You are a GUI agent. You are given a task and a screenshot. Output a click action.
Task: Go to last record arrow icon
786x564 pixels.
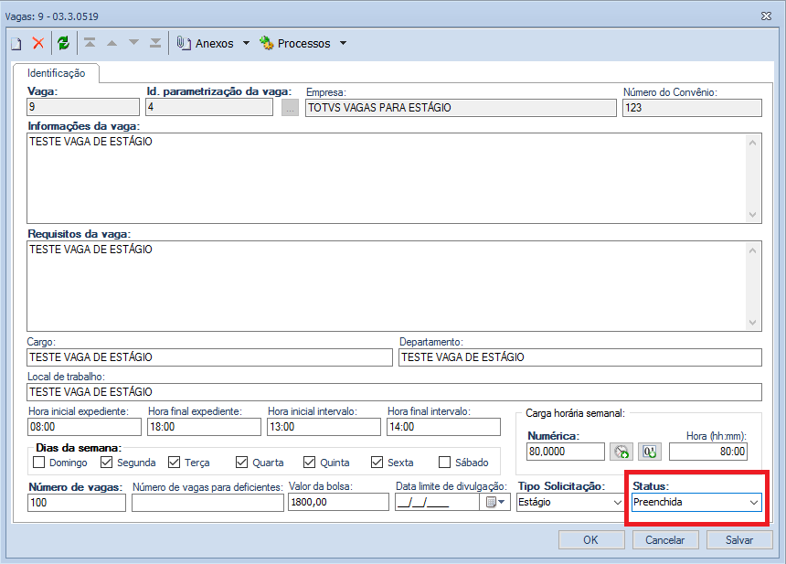point(155,43)
